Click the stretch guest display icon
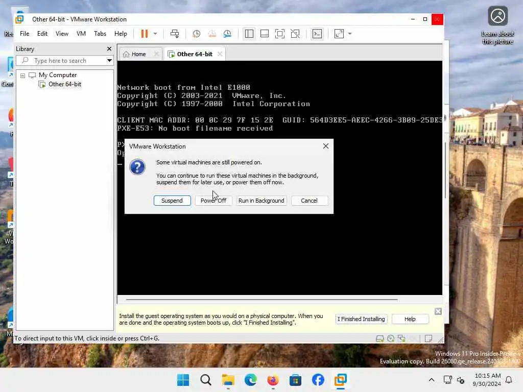Viewport: 523px width, 392px height. tap(339, 34)
